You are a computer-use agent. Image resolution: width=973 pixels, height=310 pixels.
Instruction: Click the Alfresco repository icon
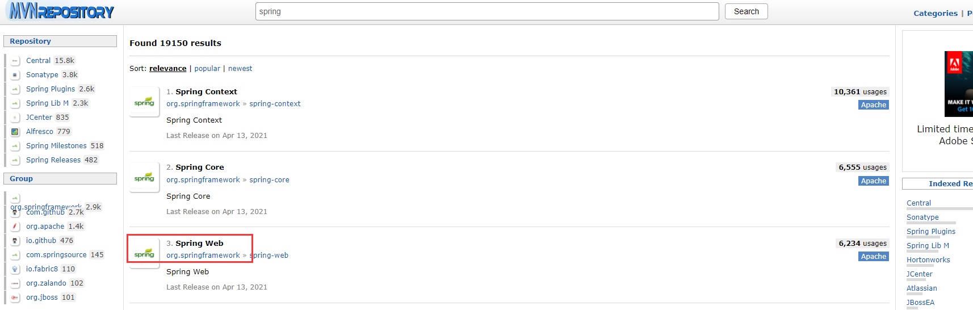pos(15,132)
